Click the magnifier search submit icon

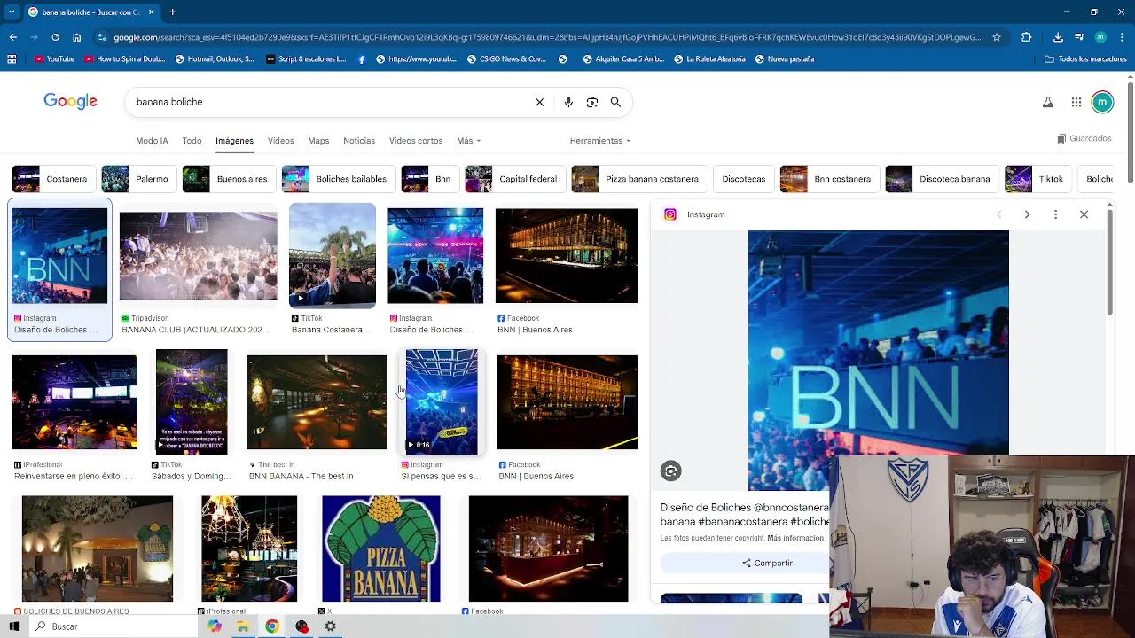click(x=615, y=102)
